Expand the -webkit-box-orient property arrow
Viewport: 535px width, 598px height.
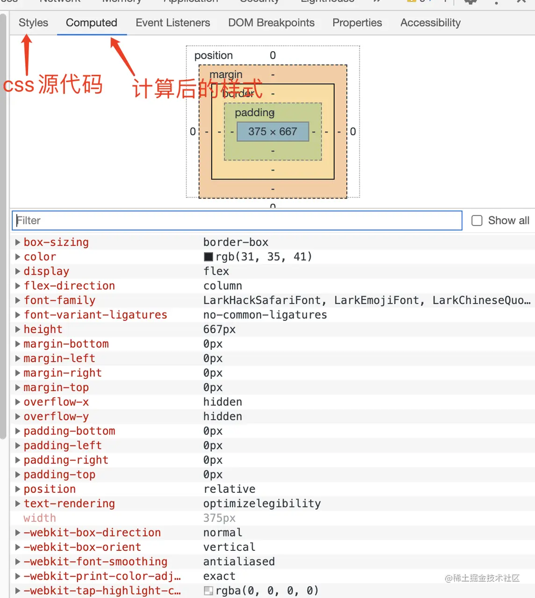[18, 547]
